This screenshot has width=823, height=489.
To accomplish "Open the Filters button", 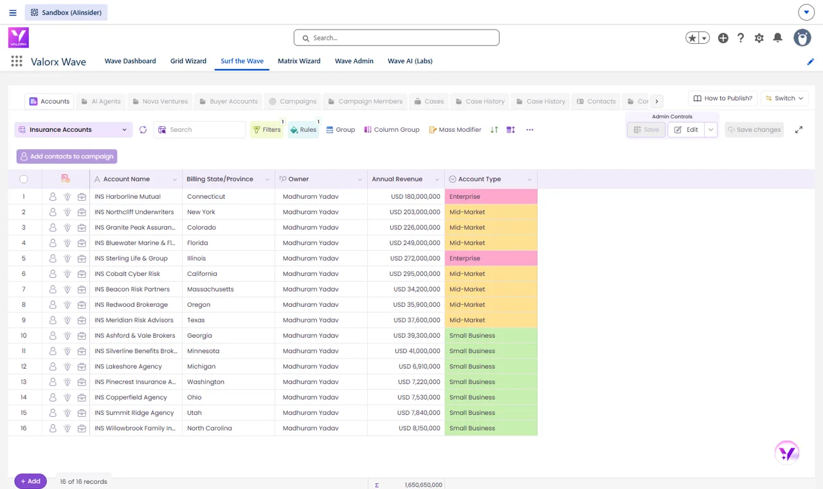I will point(267,130).
